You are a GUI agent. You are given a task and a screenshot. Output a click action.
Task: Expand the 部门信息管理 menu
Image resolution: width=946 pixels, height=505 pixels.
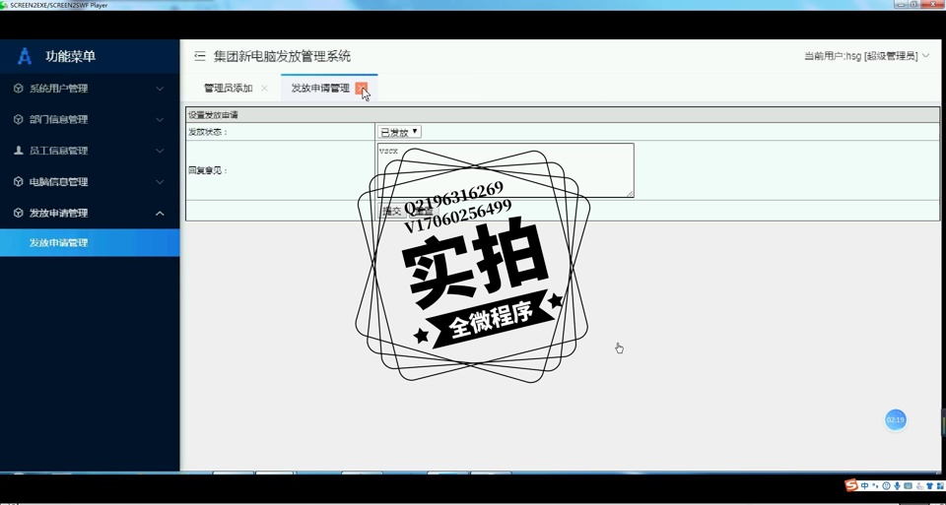click(89, 120)
